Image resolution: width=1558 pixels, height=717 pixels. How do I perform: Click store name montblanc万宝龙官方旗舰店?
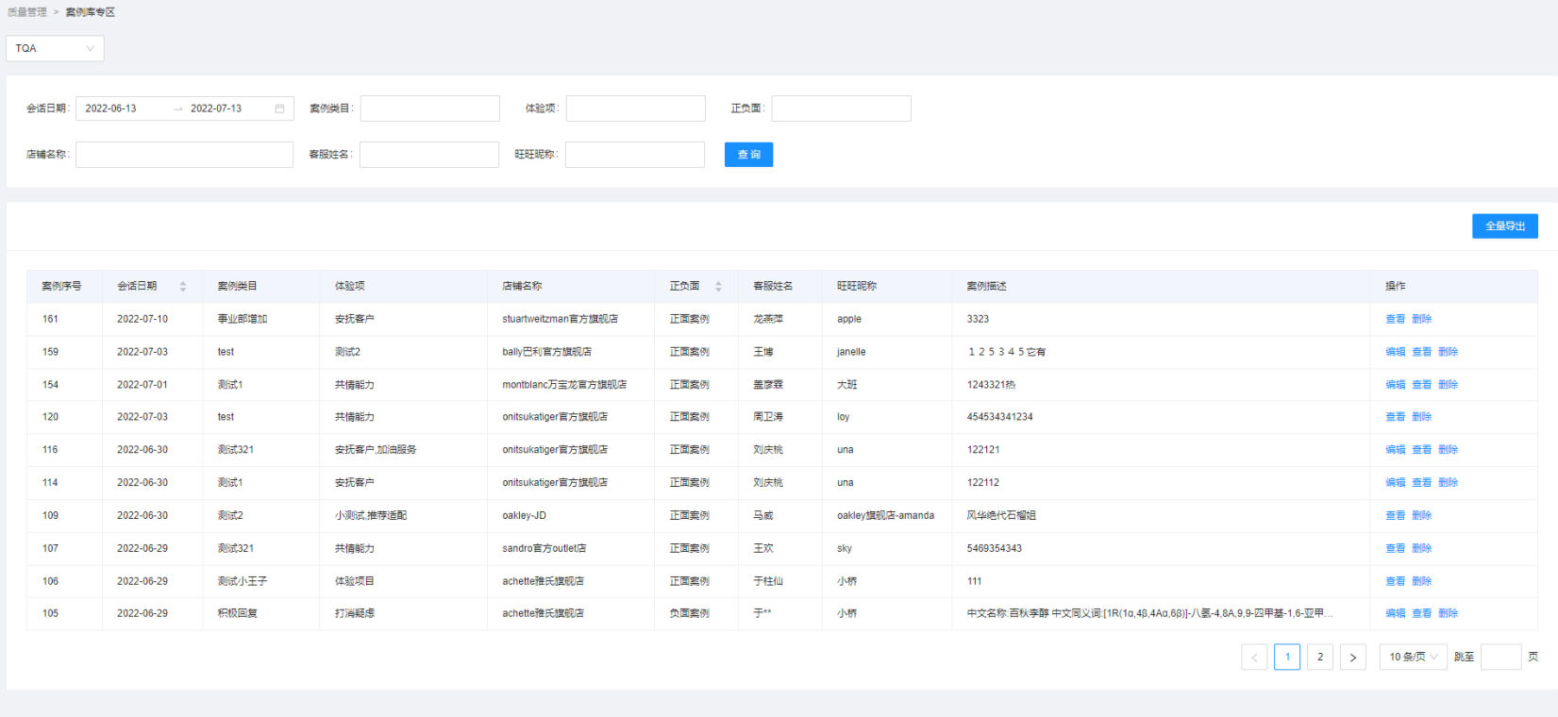564,385
